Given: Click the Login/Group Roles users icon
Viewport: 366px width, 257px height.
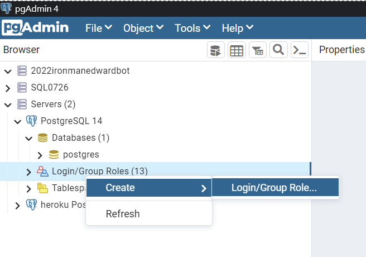Looking at the screenshot, I should point(43,172).
